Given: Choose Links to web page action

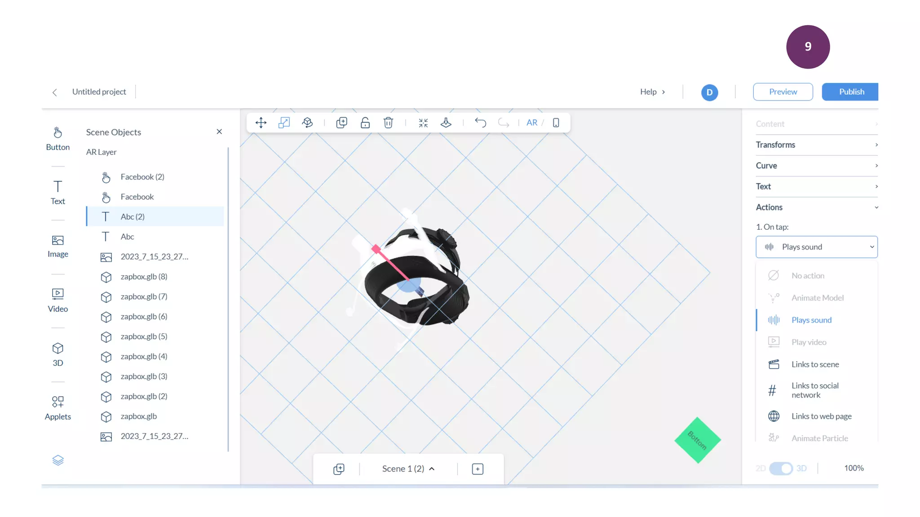Looking at the screenshot, I should click(821, 416).
